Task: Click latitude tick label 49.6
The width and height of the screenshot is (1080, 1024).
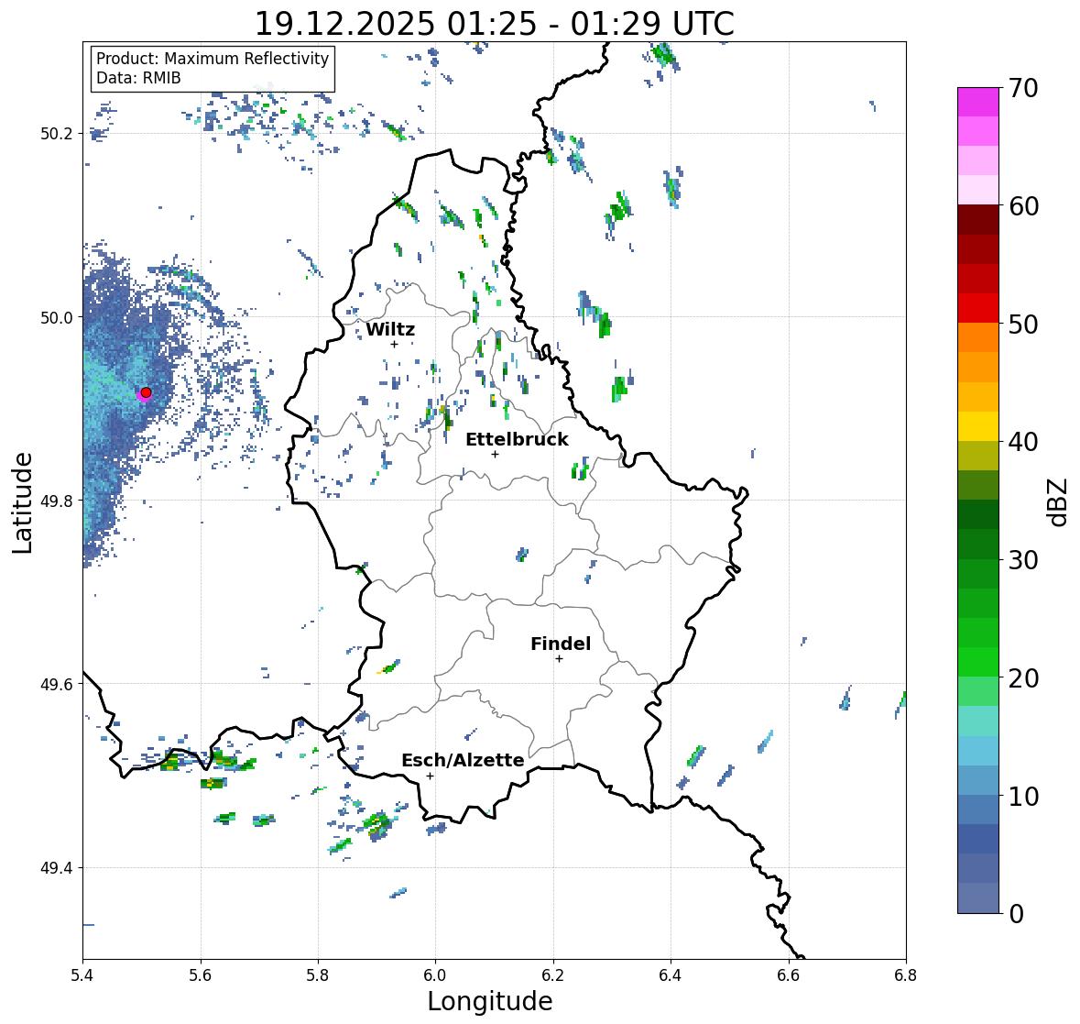Action: [x=56, y=684]
